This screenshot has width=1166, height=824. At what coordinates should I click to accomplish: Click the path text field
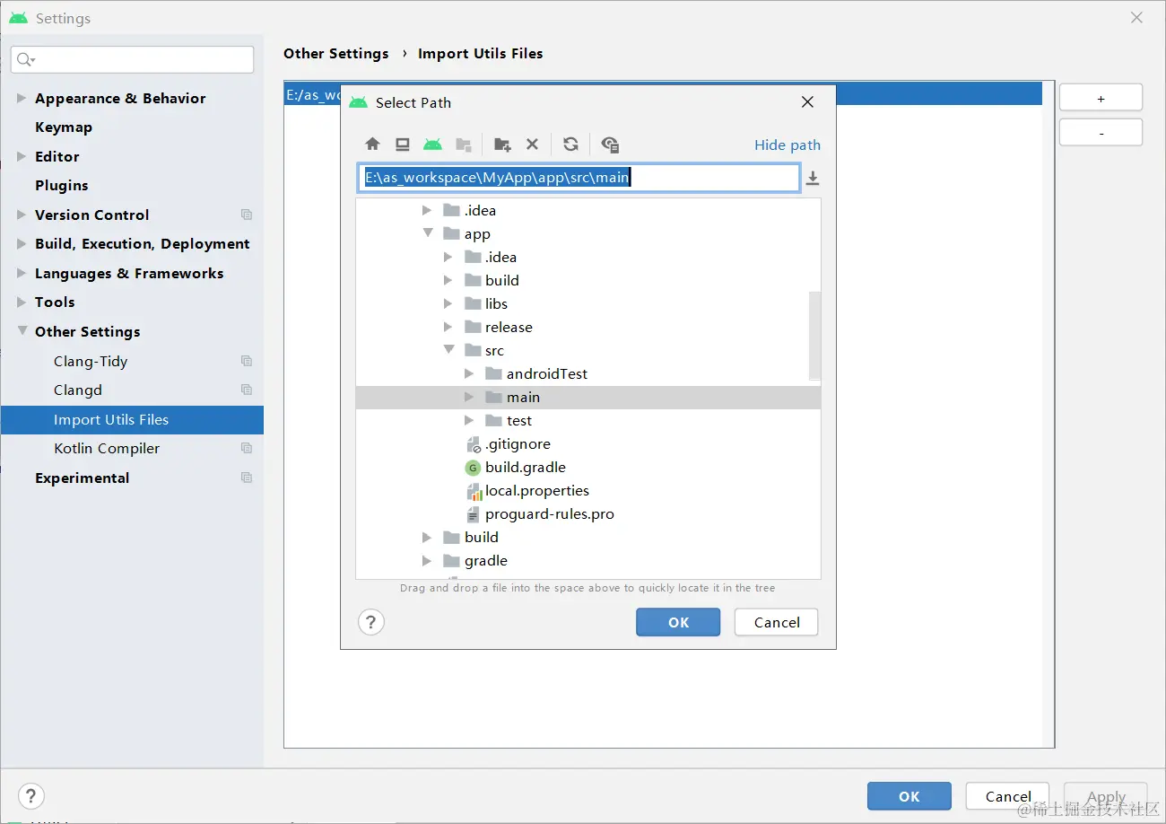[579, 178]
